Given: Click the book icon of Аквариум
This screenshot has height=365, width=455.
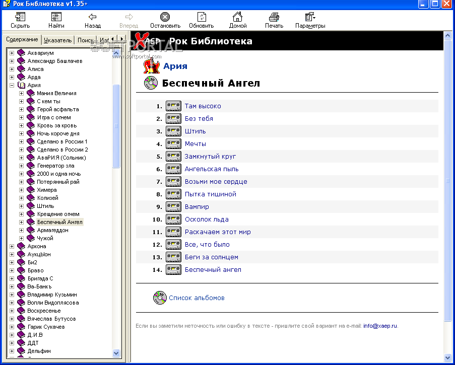Looking at the screenshot, I should point(21,53).
